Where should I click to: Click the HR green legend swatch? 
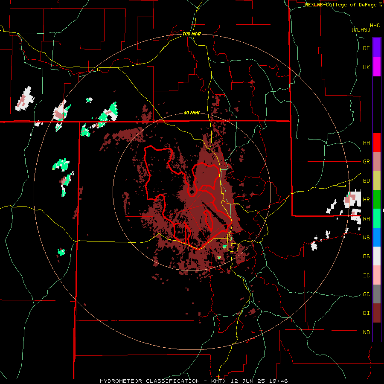377,199
